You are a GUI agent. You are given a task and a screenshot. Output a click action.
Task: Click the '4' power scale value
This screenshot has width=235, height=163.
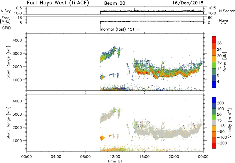(x=218, y=81)
